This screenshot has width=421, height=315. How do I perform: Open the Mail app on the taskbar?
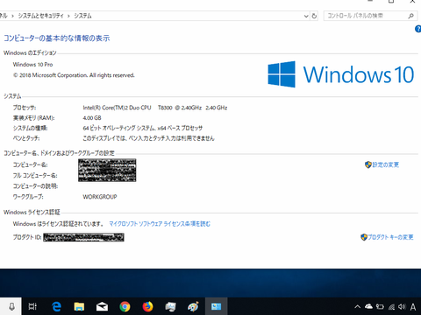102,306
